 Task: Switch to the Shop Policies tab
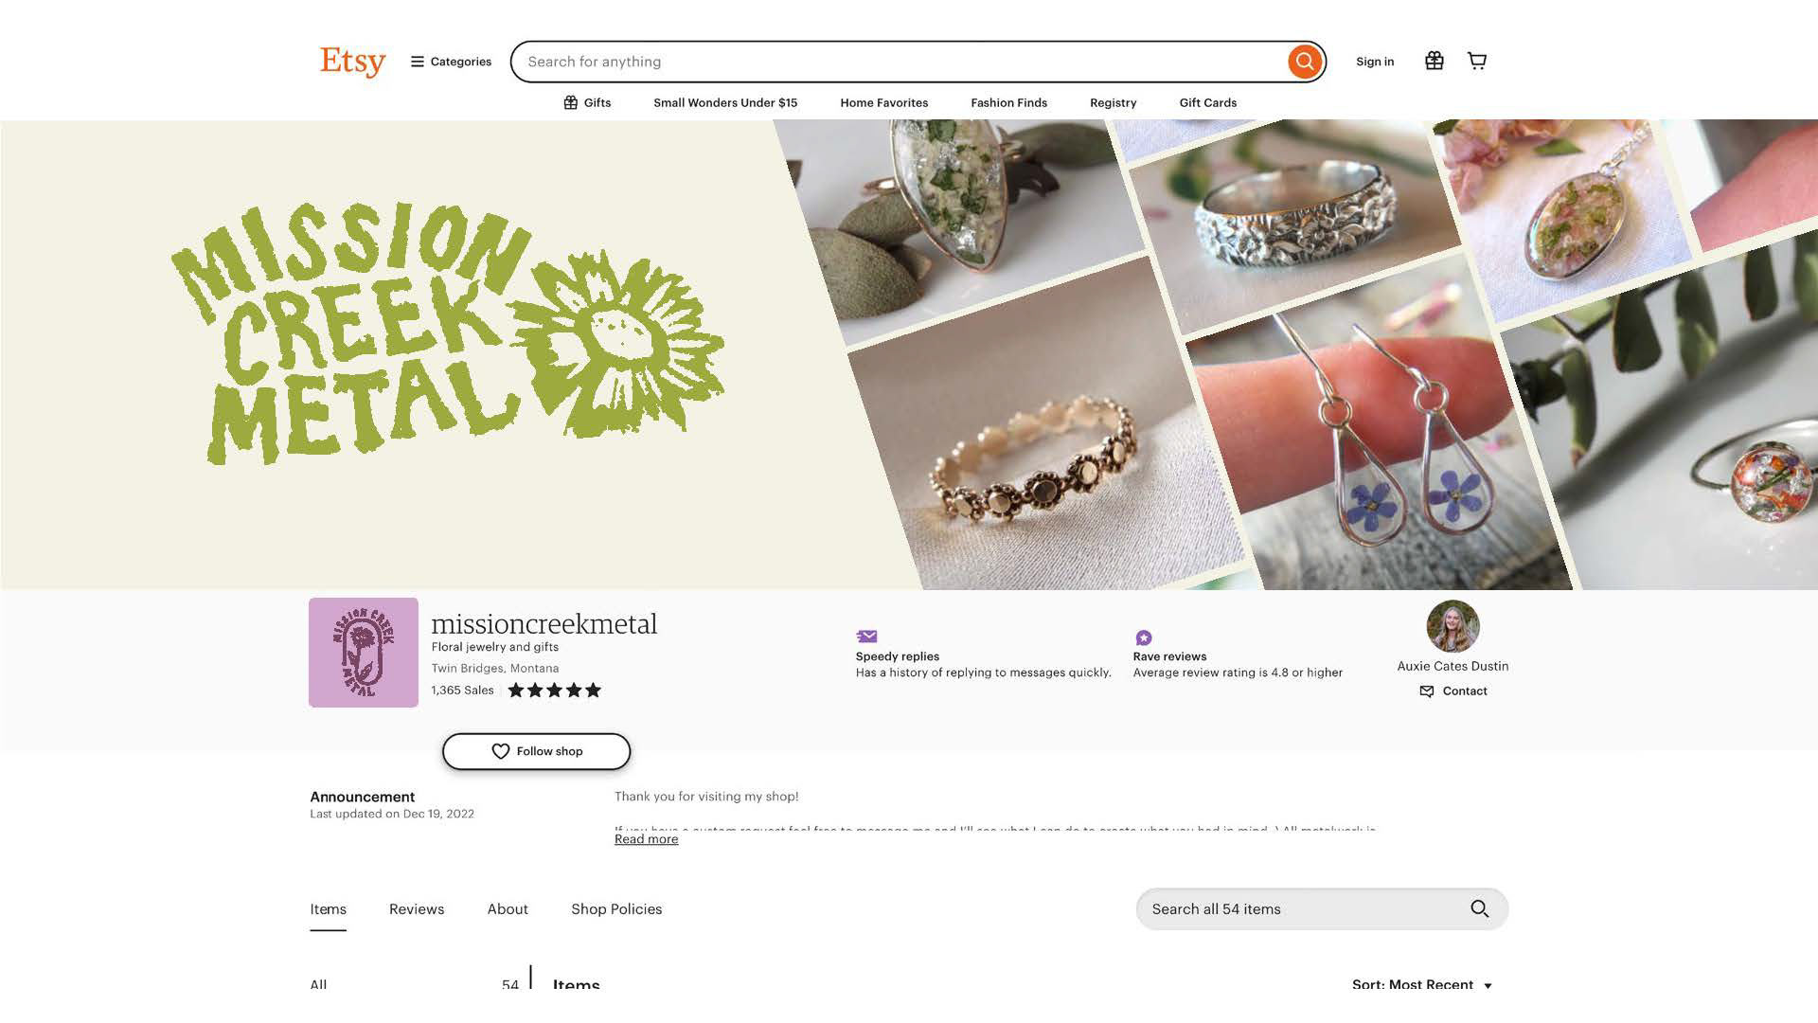pyautogui.click(x=616, y=909)
